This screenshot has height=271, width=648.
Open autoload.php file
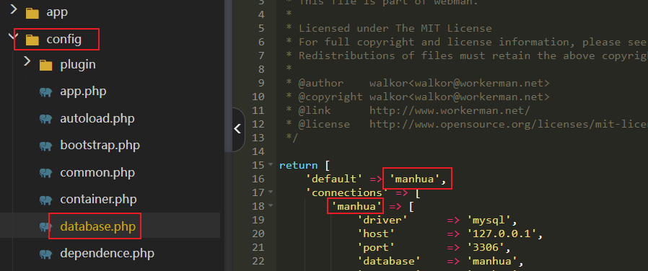[97, 119]
